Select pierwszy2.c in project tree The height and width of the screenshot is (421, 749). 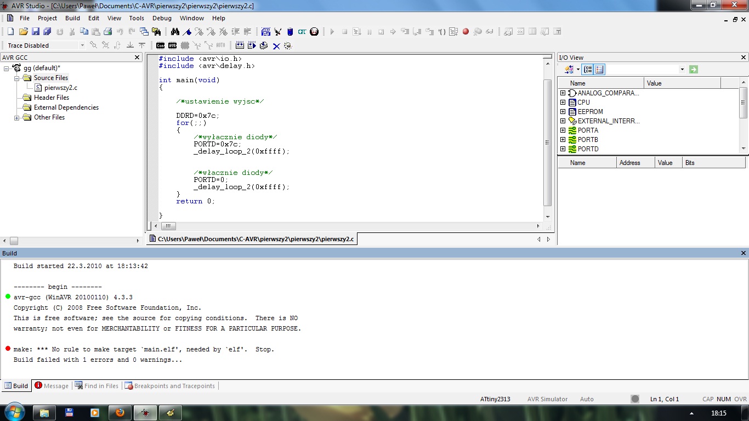point(60,88)
